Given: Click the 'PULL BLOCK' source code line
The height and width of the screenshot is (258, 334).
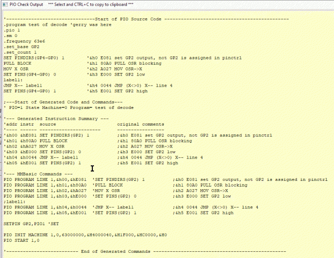Looking at the screenshot, I should tap(17, 63).
